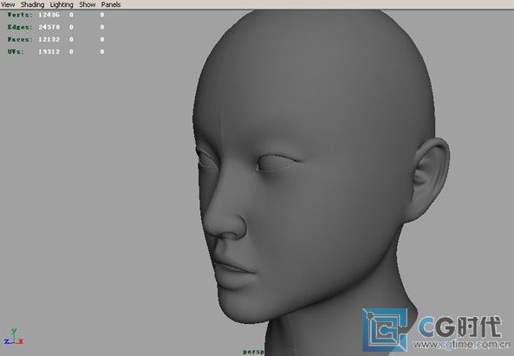The image size is (514, 356).
Task: Open the Show menu
Action: (88, 4)
